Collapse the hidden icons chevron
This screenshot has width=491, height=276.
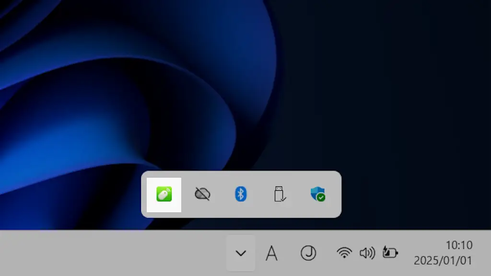(241, 253)
